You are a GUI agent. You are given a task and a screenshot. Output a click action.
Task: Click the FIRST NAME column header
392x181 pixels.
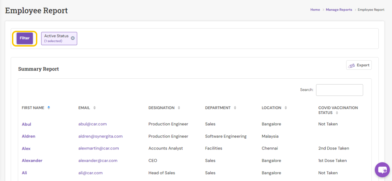33,108
